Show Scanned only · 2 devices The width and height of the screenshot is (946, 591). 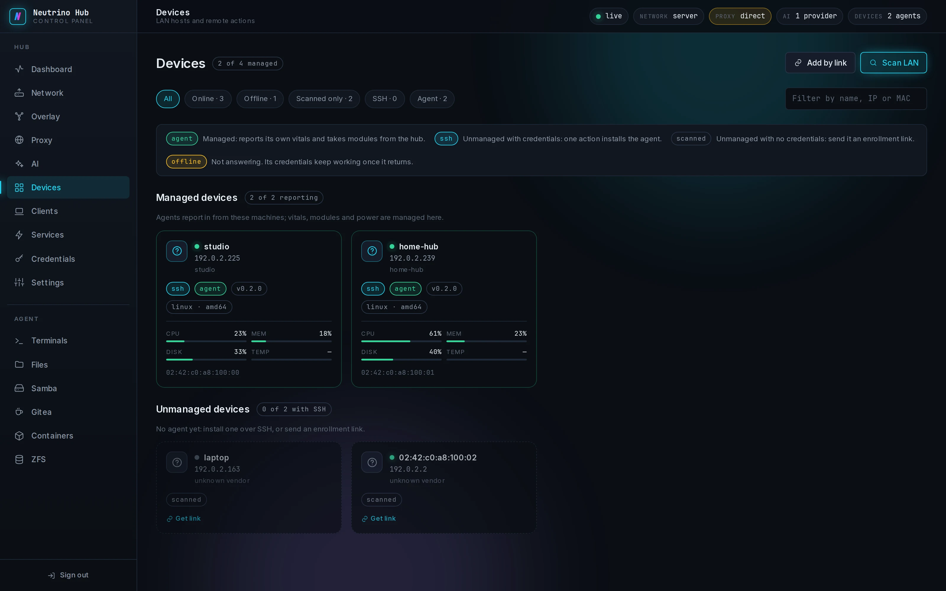324,99
